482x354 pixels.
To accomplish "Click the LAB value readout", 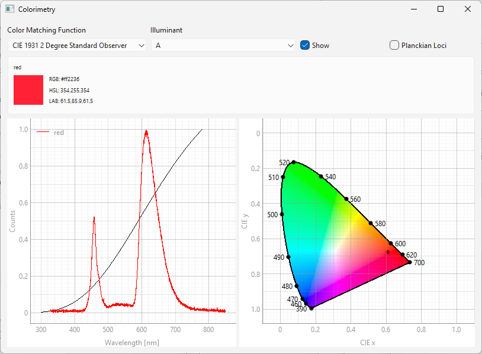I will (71, 101).
